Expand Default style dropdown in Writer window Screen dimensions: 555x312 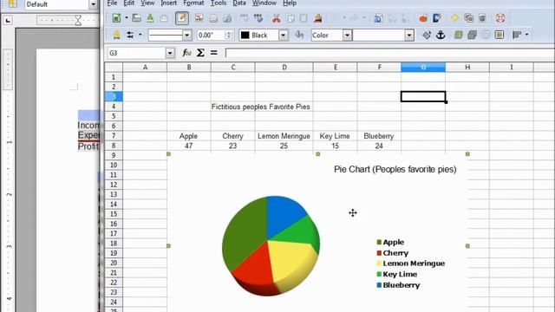click(93, 4)
